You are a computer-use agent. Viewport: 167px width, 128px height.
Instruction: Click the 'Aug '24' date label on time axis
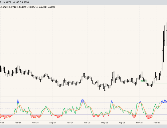click(52, 123)
